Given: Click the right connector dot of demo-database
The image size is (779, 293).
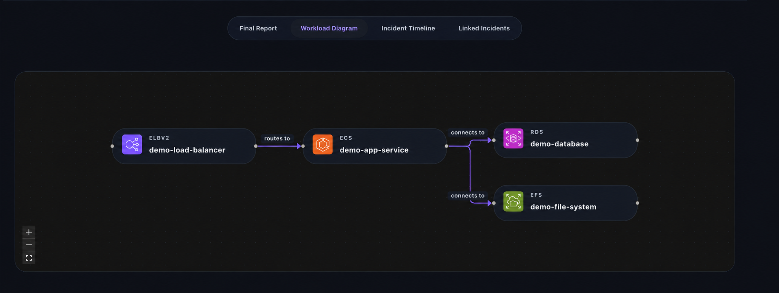Looking at the screenshot, I should [x=637, y=140].
